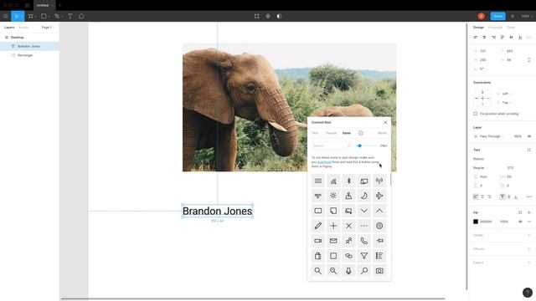This screenshot has height=301, width=536.
Task: Switch to the Code tab
Action: (511, 28)
